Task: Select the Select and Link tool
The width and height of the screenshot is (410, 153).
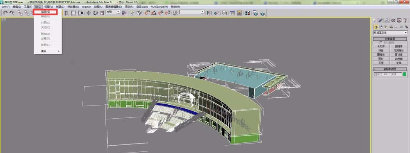Action: [20, 13]
